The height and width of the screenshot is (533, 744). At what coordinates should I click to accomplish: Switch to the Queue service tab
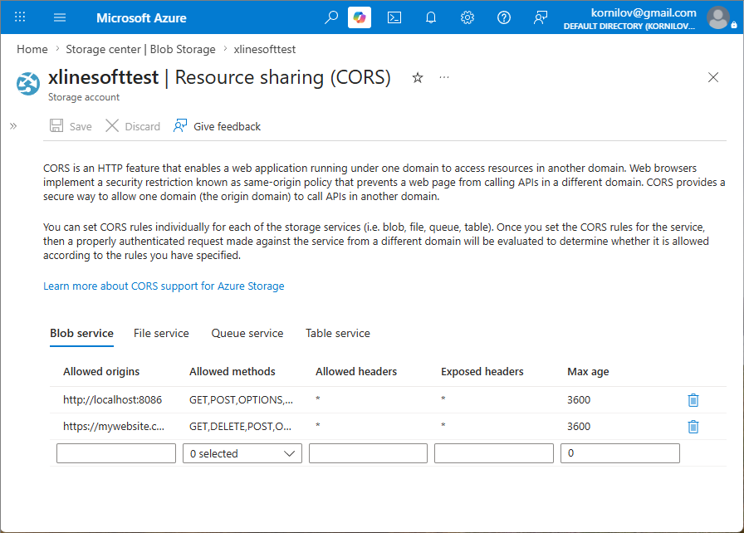(x=247, y=334)
